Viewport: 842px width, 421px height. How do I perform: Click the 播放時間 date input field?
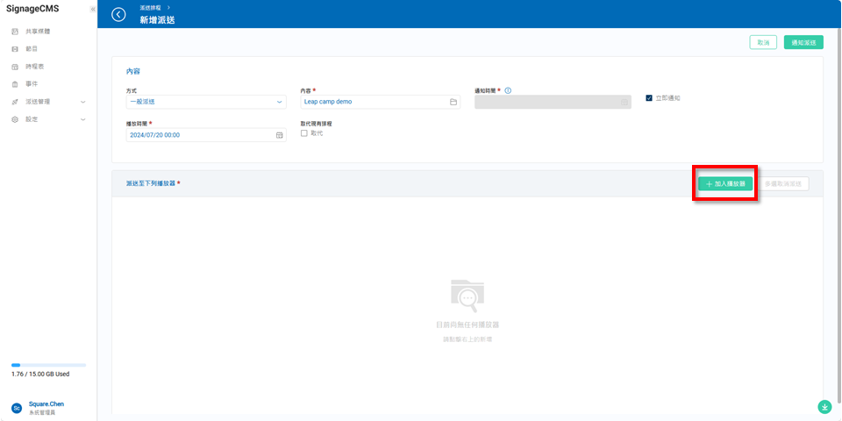pos(197,135)
